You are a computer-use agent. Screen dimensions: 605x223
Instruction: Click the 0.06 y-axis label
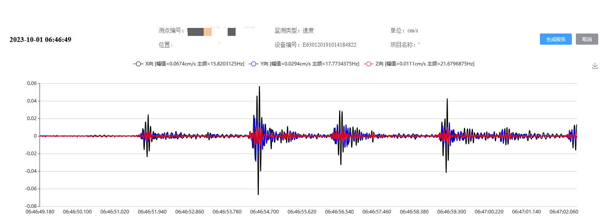pyautogui.click(x=32, y=83)
